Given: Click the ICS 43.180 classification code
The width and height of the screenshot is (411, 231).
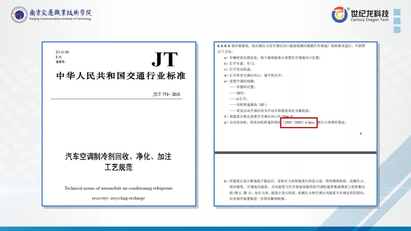Looking at the screenshot, I should click(x=62, y=52).
